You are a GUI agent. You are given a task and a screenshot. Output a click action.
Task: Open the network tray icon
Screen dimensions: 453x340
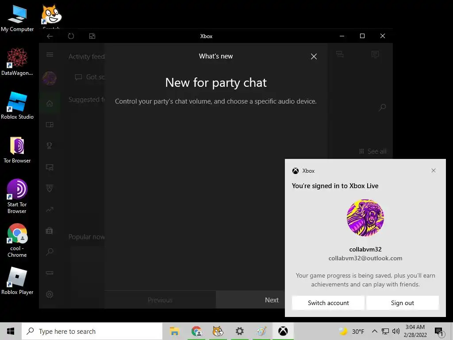point(385,331)
